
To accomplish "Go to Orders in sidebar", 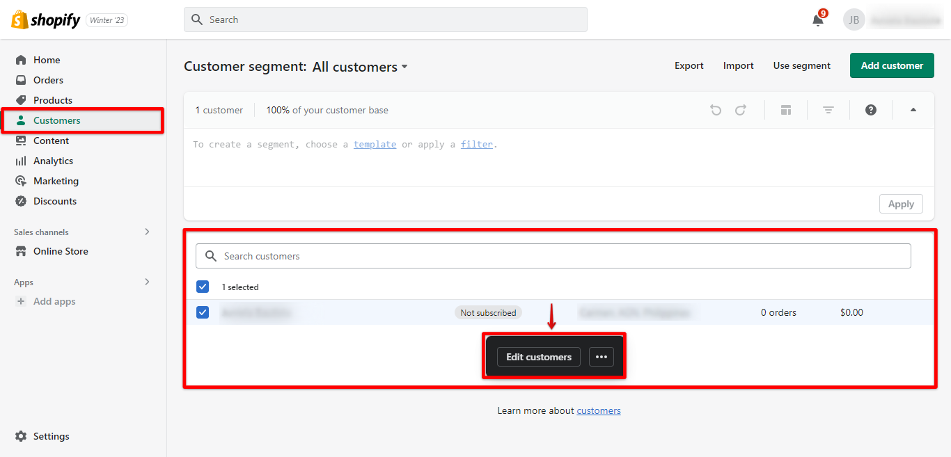I will (x=48, y=80).
